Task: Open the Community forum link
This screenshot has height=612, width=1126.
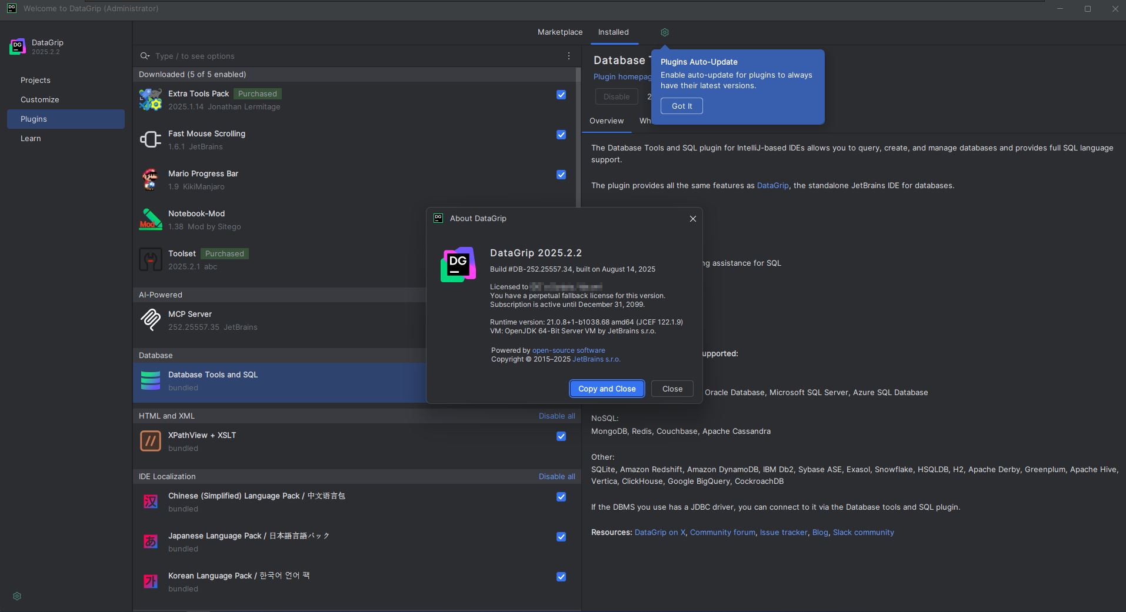Action: coord(722,532)
